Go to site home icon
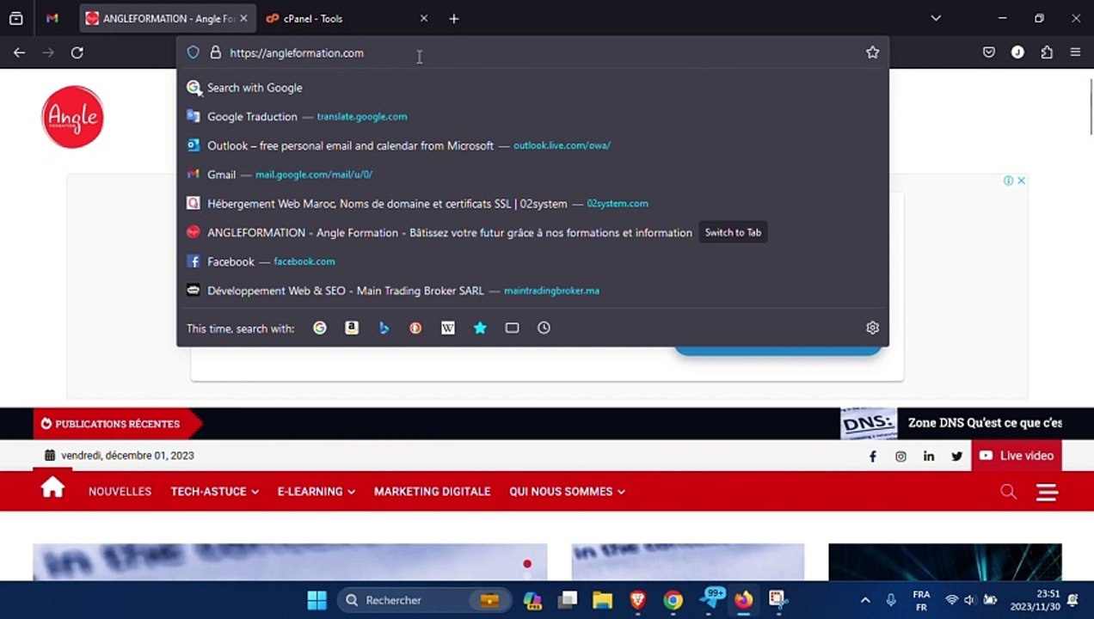Viewport: 1094px width, 619px height. point(52,488)
